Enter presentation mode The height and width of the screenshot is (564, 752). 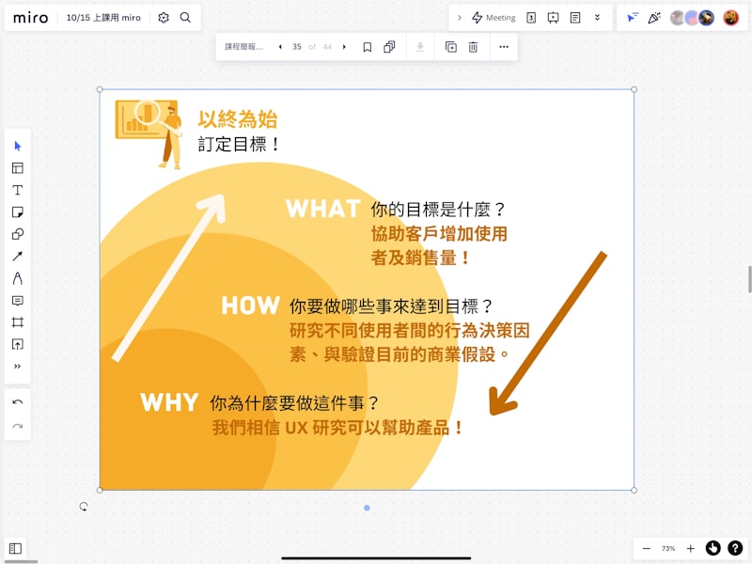[553, 18]
